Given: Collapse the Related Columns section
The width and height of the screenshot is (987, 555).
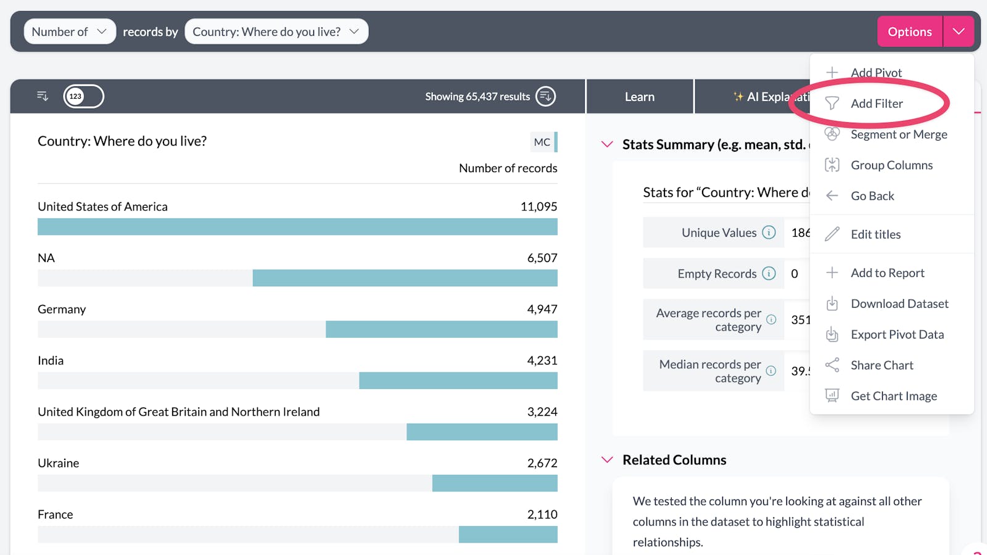Looking at the screenshot, I should tap(607, 460).
